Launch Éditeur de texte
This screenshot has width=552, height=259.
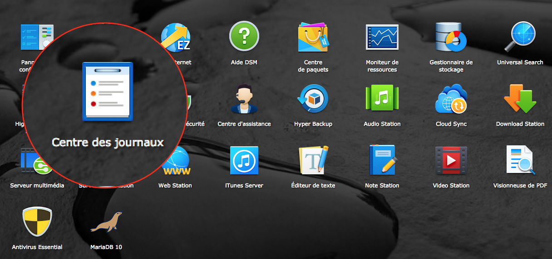(313, 161)
